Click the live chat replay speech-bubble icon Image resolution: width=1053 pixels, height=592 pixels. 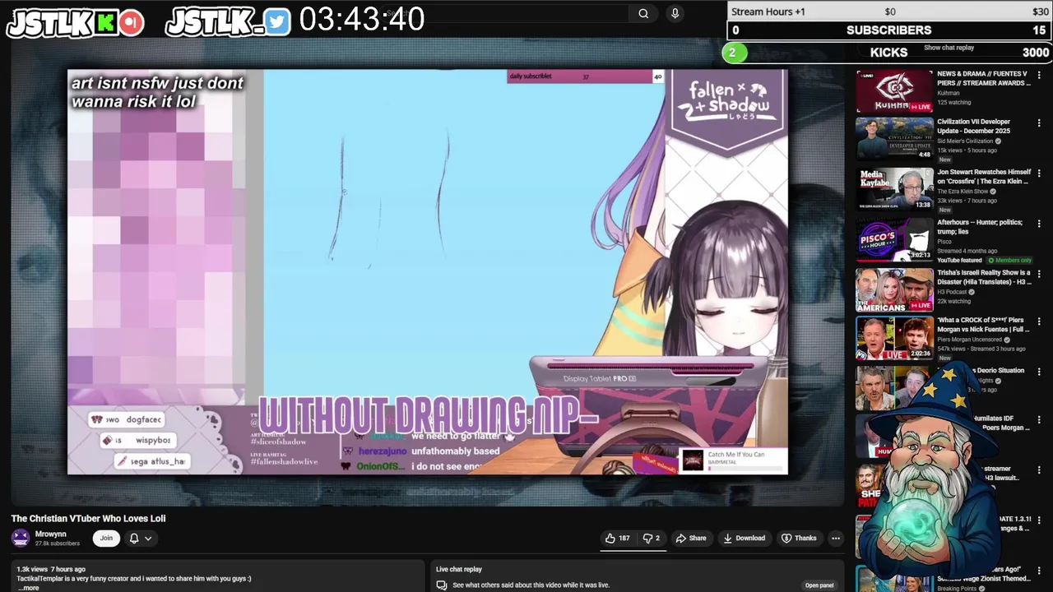442,585
